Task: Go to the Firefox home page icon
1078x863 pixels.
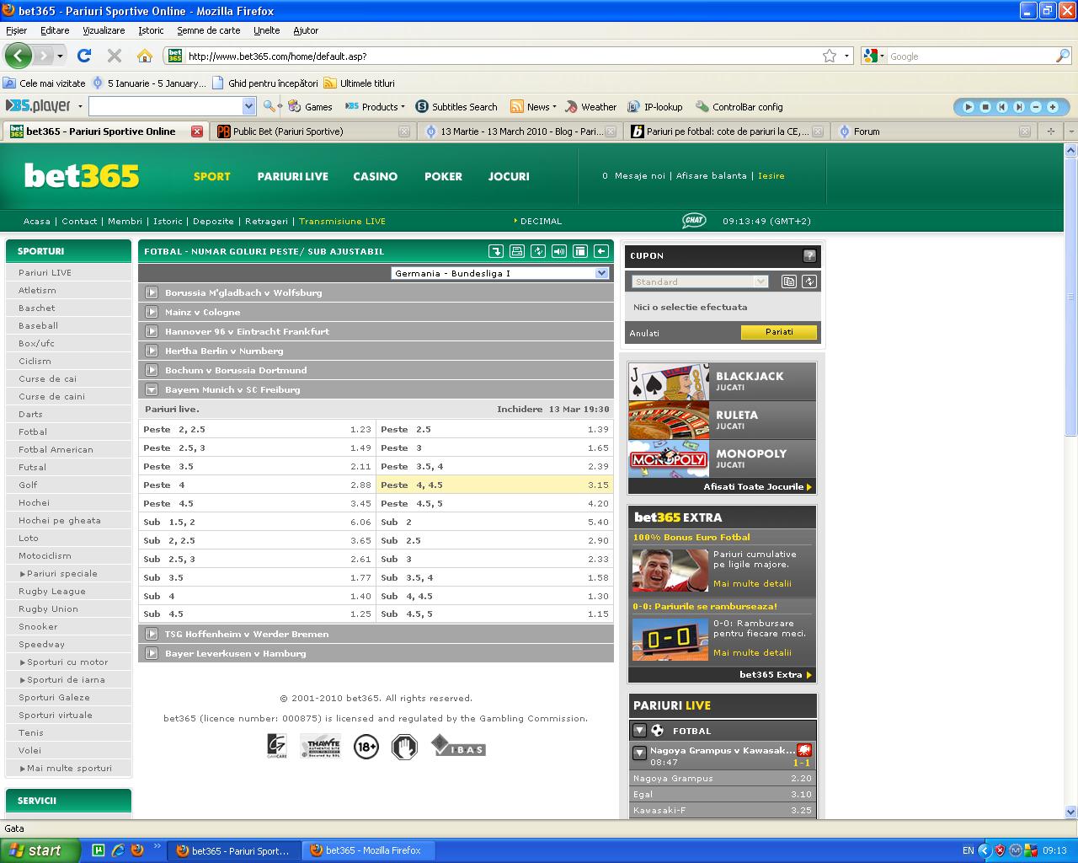Action: [145, 56]
